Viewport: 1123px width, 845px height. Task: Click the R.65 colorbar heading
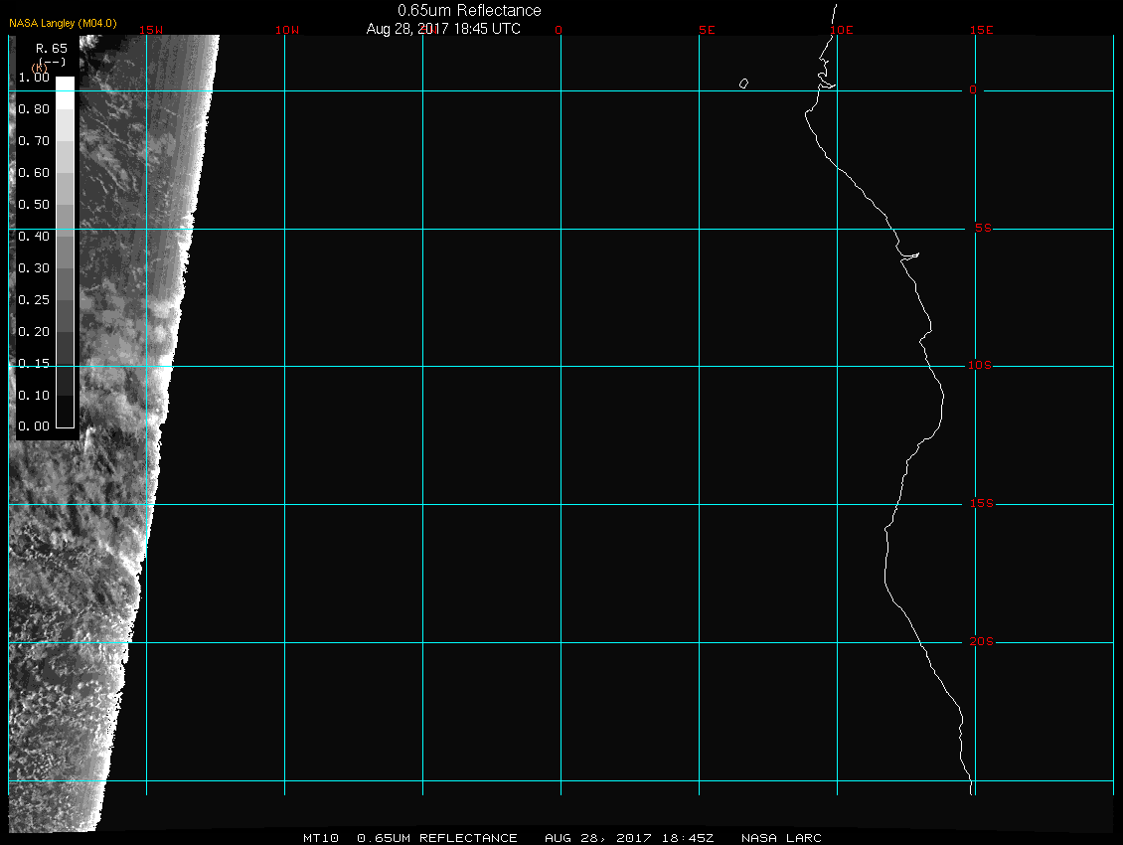tap(51, 48)
